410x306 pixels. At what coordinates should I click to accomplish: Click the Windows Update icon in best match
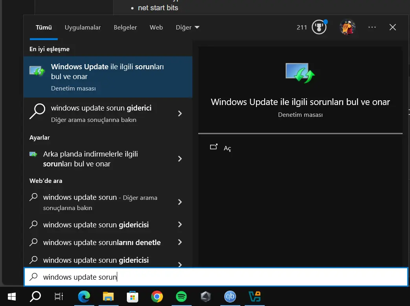(37, 71)
